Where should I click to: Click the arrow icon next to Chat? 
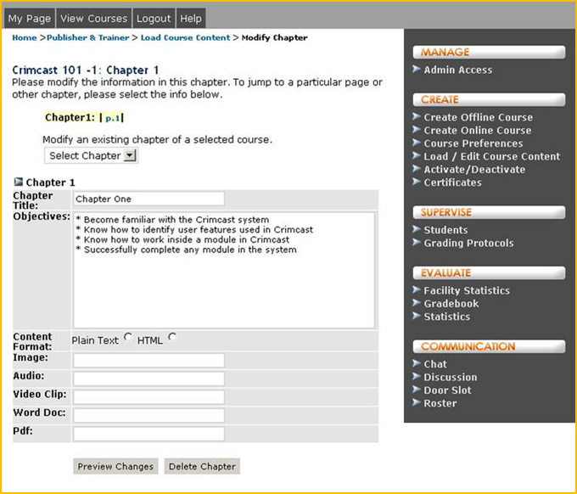coord(417,363)
